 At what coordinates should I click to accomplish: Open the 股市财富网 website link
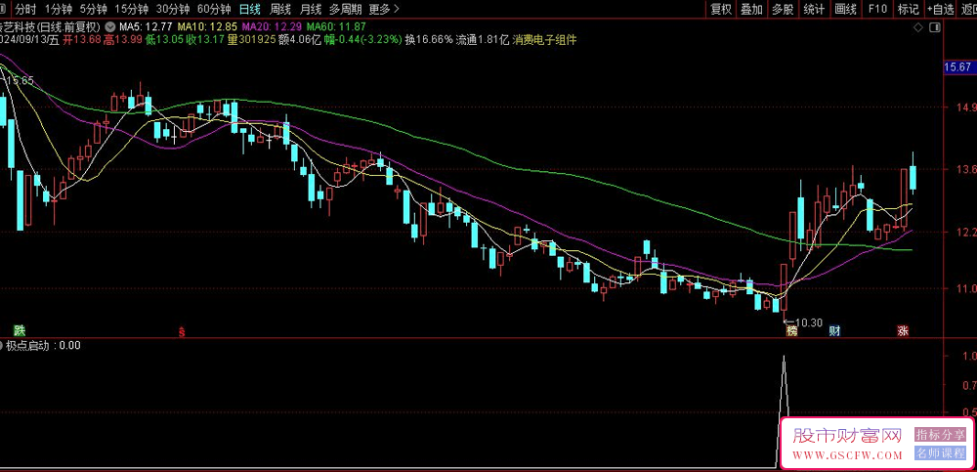847,443
